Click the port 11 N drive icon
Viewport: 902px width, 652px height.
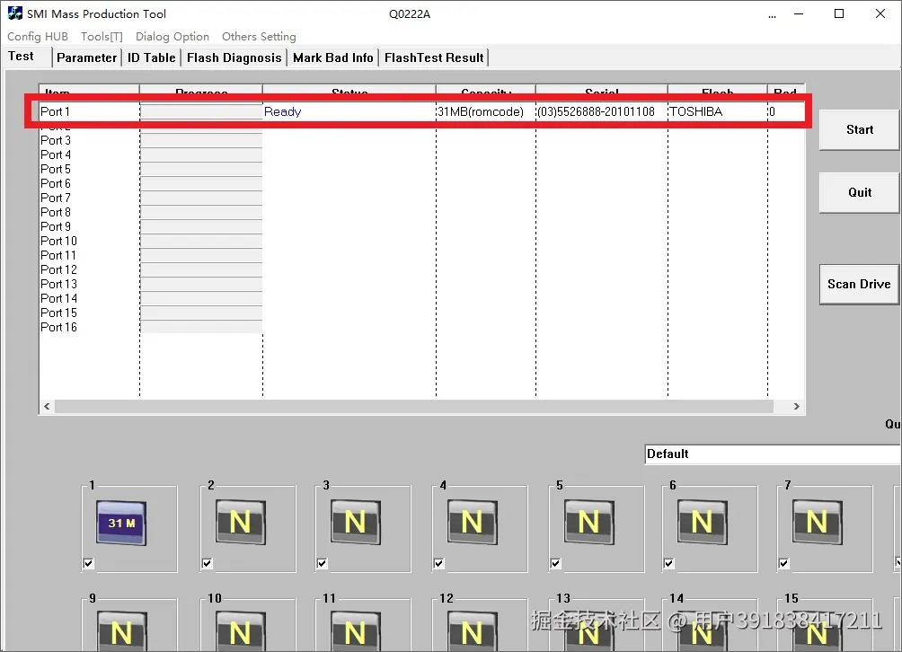point(356,631)
